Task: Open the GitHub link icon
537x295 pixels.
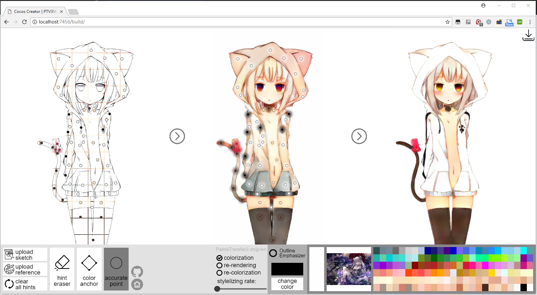Action: (x=137, y=272)
